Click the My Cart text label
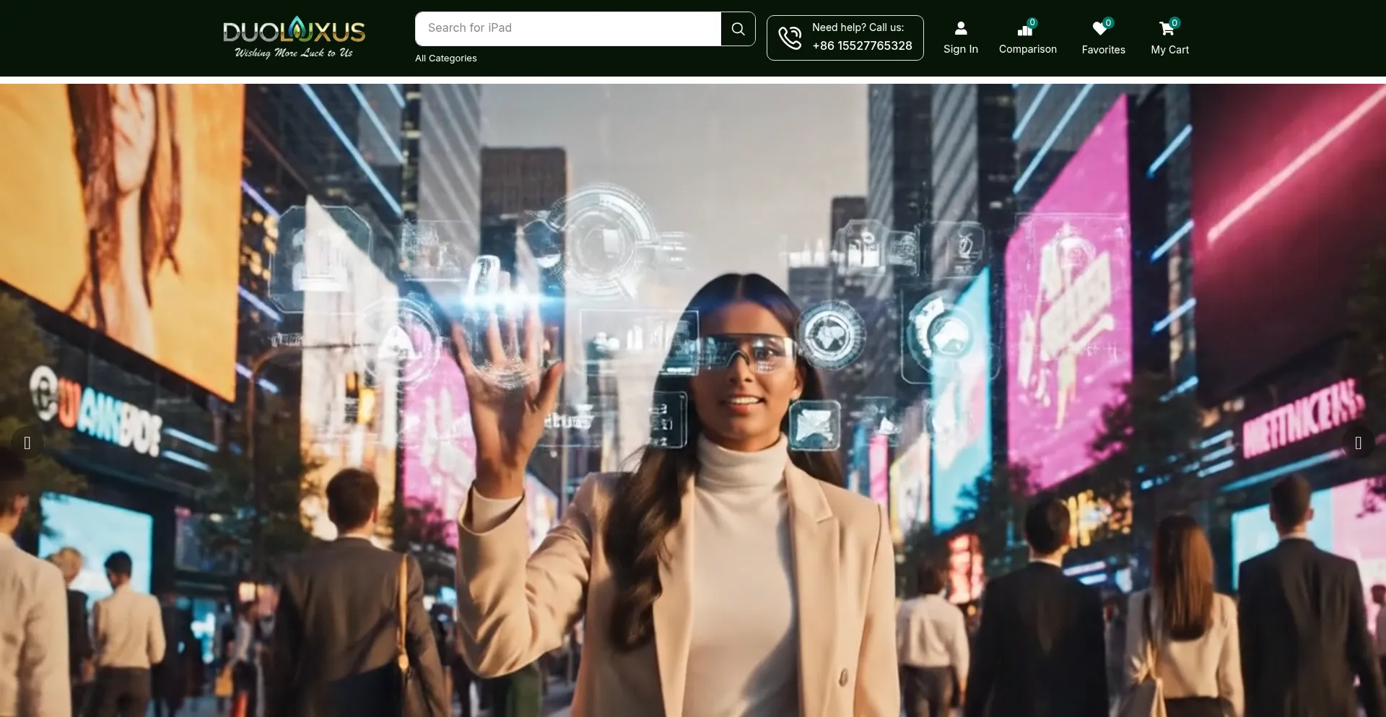 point(1169,50)
